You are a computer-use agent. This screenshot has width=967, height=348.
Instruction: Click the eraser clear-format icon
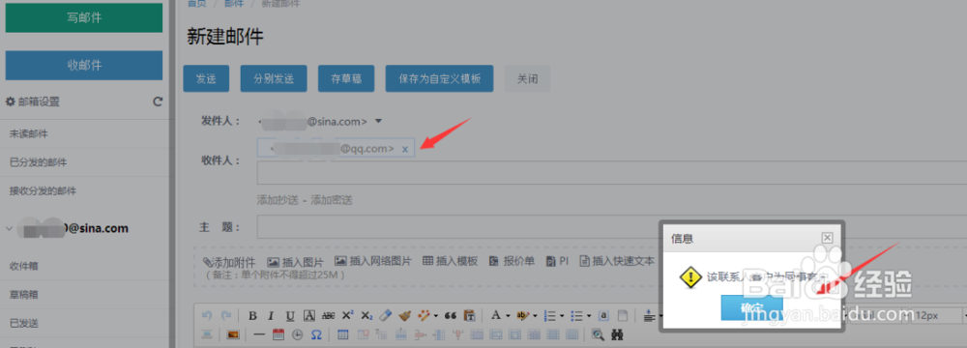pyautogui.click(x=386, y=315)
